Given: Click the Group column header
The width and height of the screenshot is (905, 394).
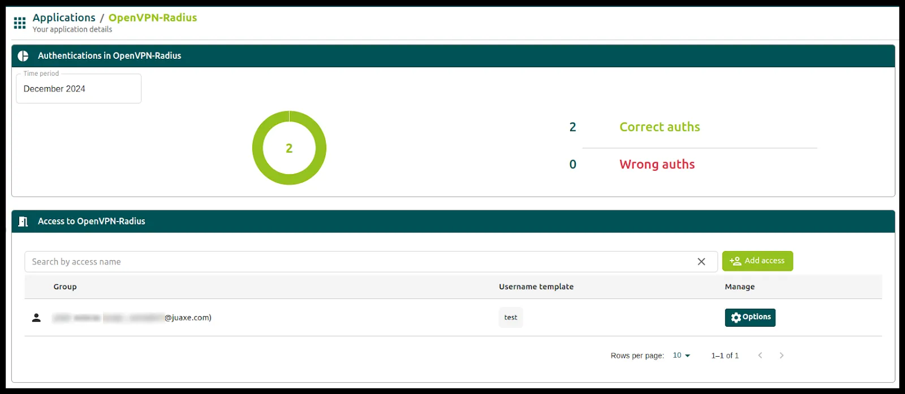Looking at the screenshot, I should click(65, 287).
